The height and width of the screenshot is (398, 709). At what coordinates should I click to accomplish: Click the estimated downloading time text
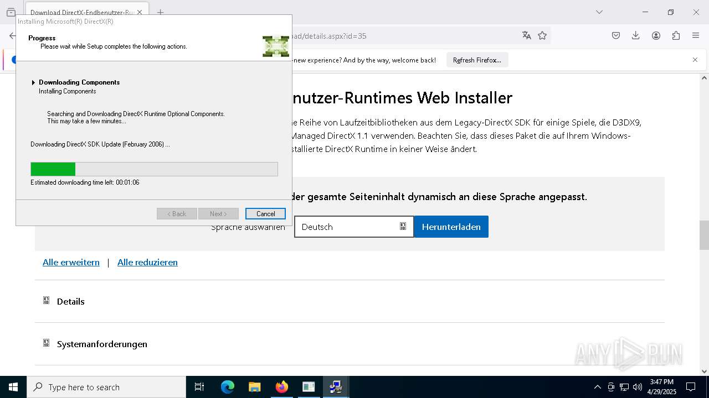pos(85,182)
